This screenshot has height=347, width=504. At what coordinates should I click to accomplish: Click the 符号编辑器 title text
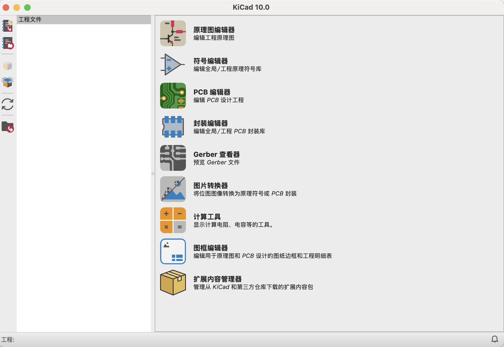211,61
